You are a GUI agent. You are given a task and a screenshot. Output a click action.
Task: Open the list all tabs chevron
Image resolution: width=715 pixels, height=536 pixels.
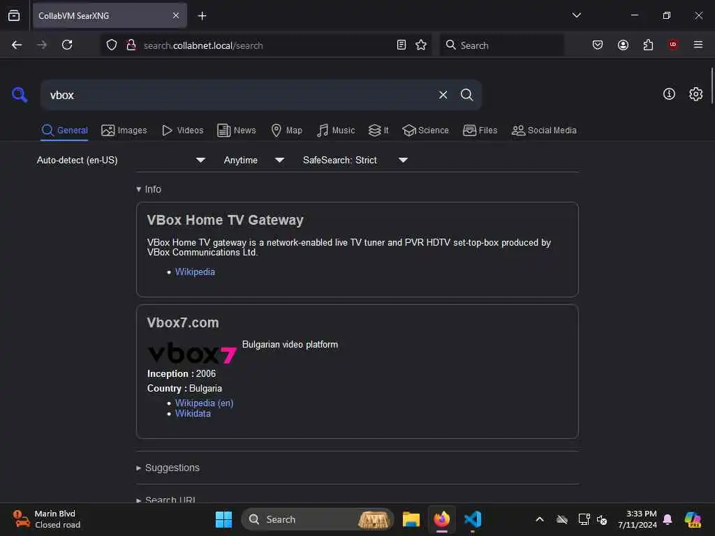pyautogui.click(x=576, y=15)
